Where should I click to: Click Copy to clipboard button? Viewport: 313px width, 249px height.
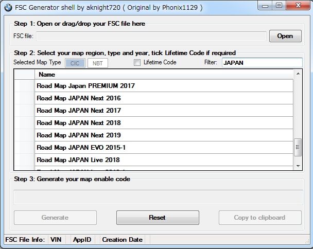point(260,218)
